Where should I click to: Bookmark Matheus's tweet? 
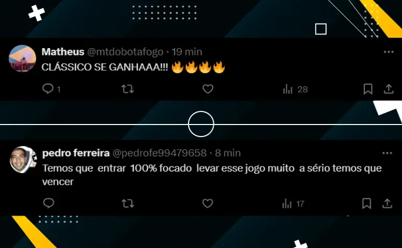click(x=368, y=89)
